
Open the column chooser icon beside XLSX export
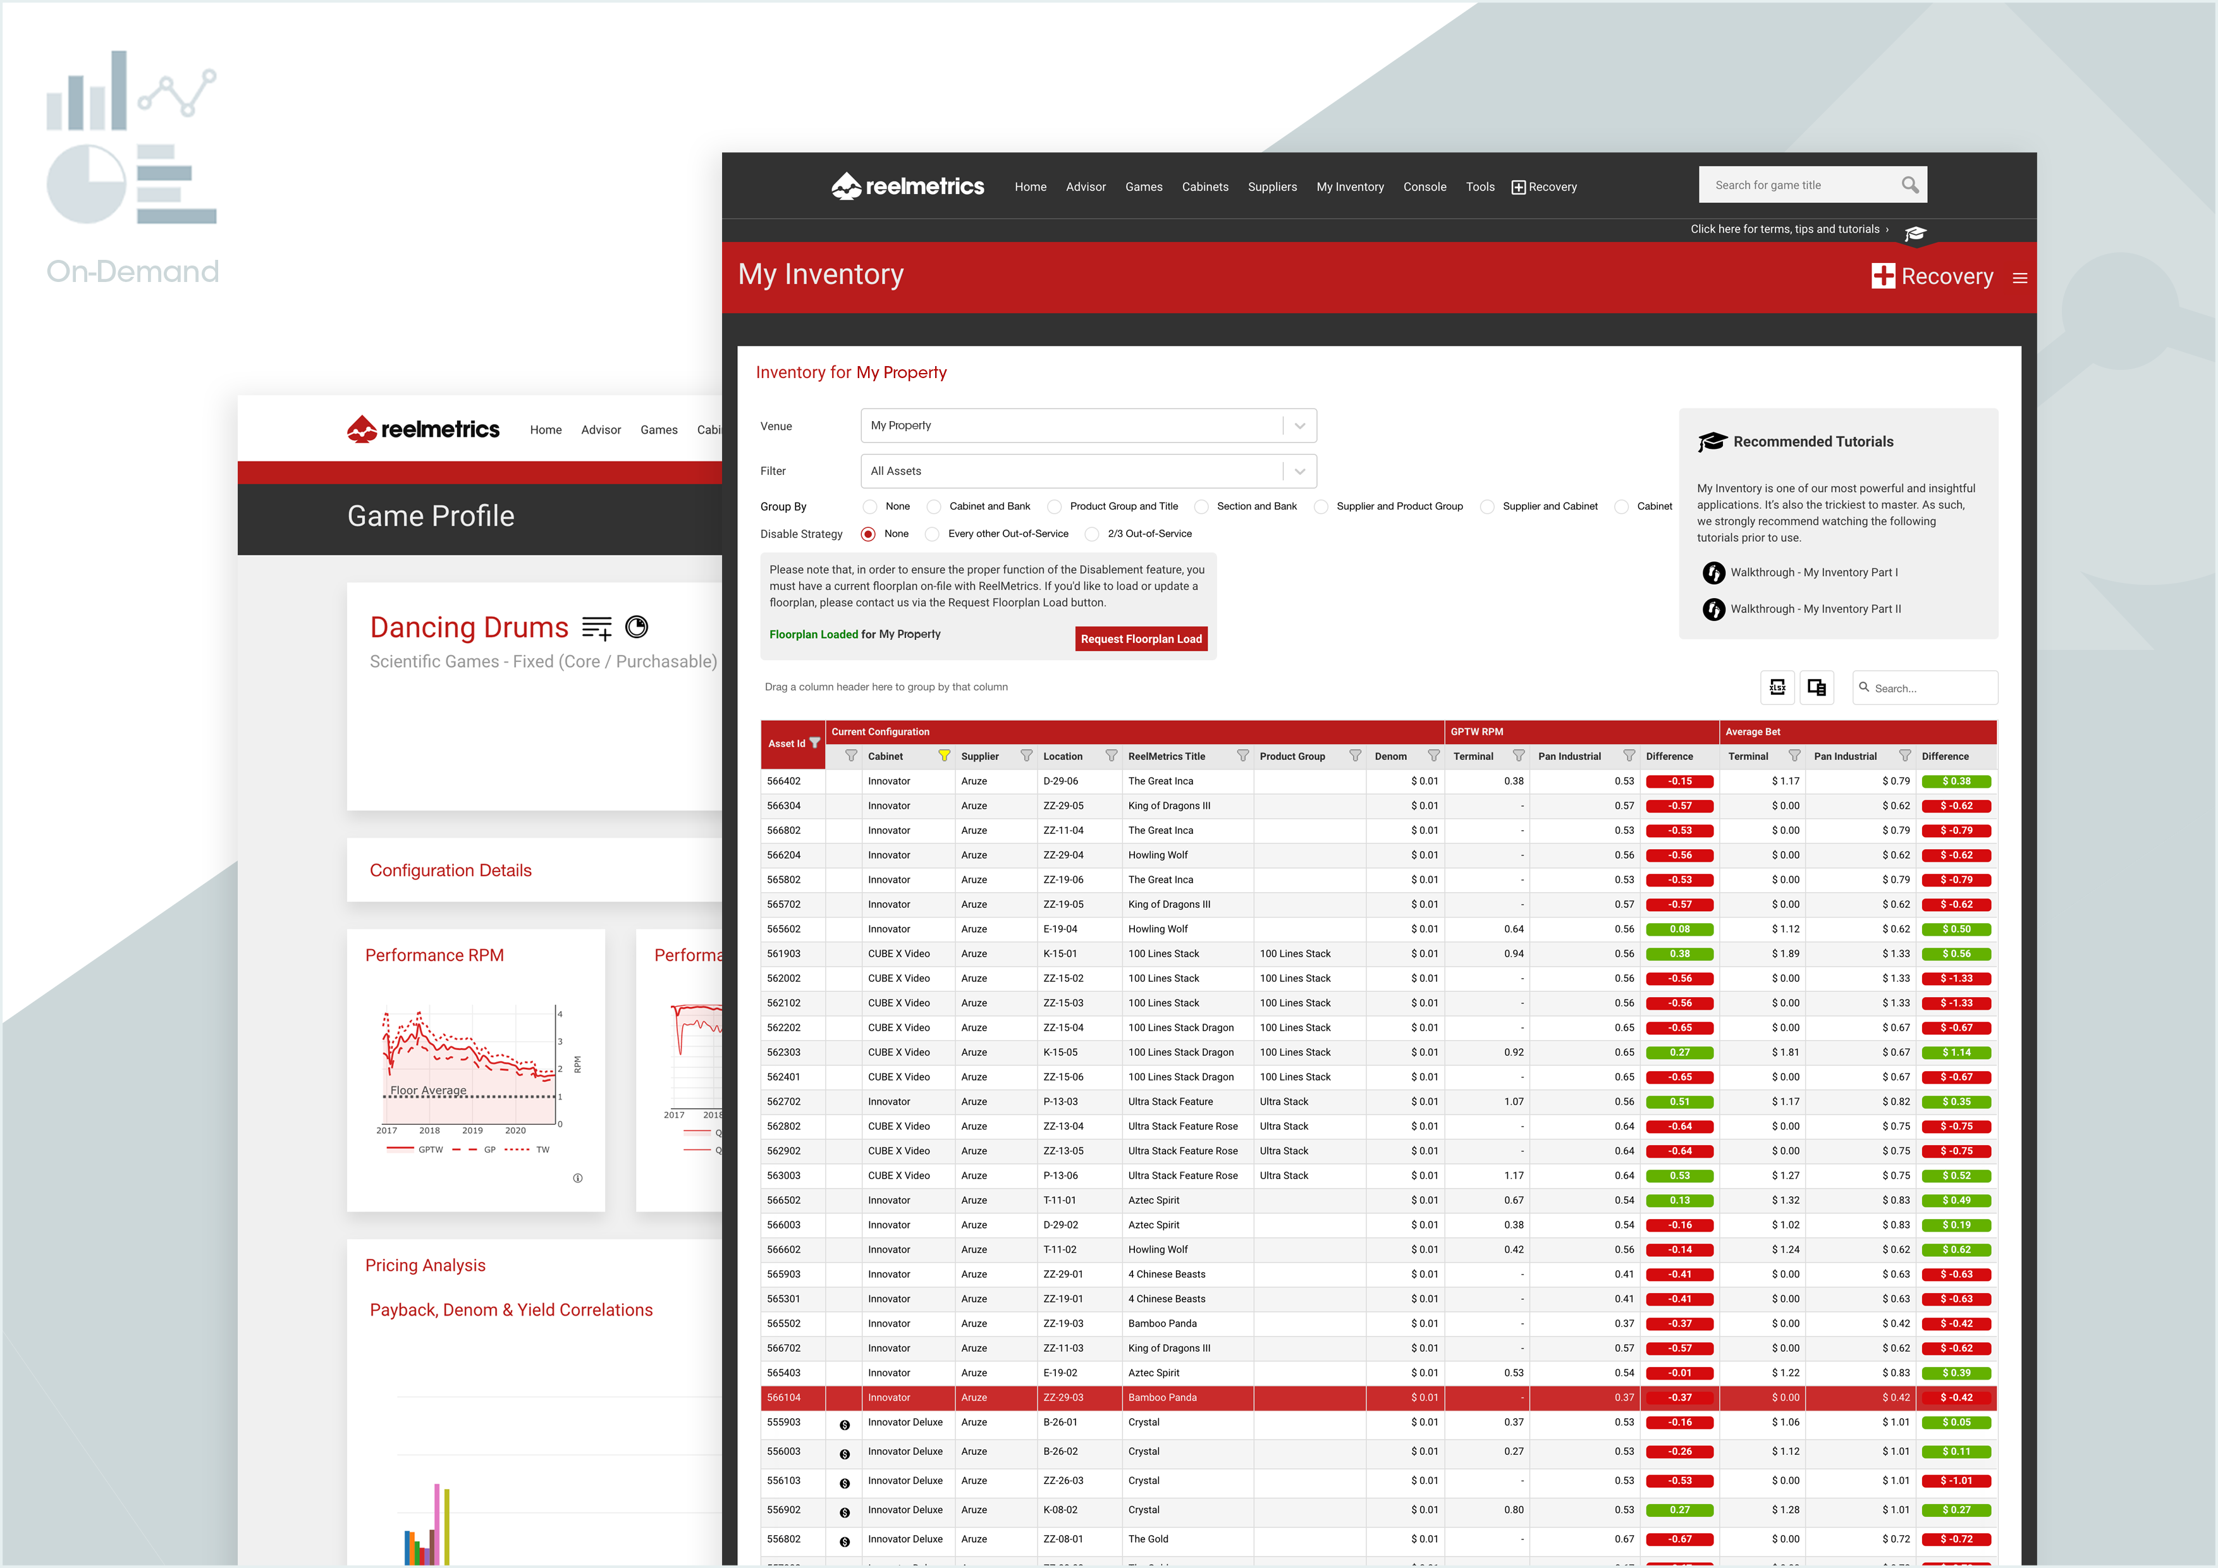click(1816, 687)
